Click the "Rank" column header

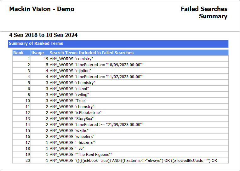[x=21, y=53]
